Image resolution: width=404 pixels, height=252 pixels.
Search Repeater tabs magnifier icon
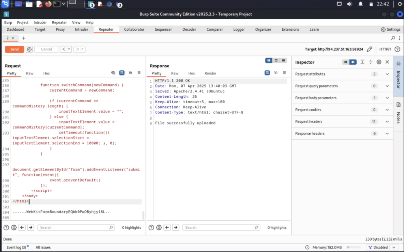pos(393,38)
